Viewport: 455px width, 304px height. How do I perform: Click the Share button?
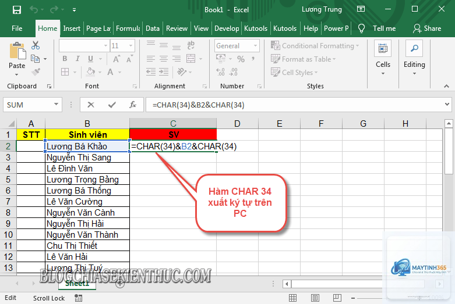[427, 28]
